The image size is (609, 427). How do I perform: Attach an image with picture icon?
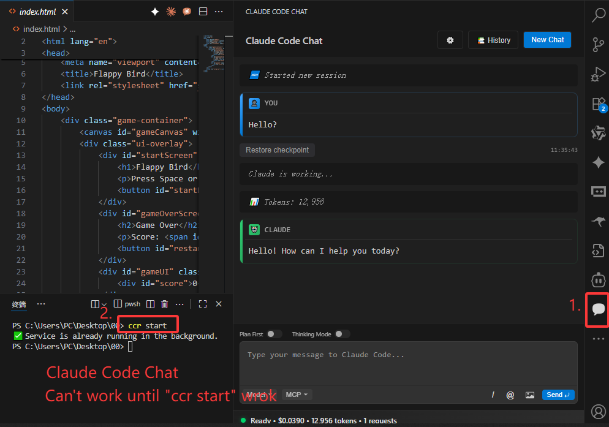click(x=530, y=395)
